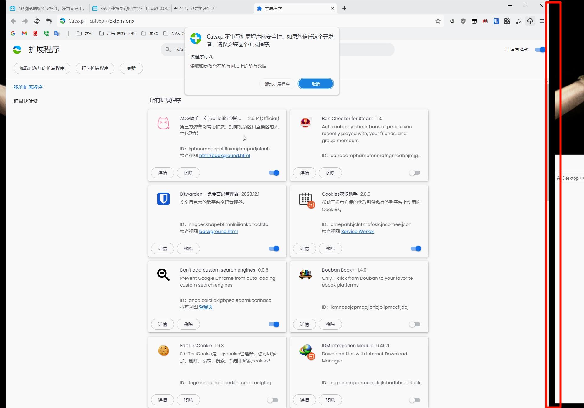Disable Don't add custom search engines toggle

274,324
